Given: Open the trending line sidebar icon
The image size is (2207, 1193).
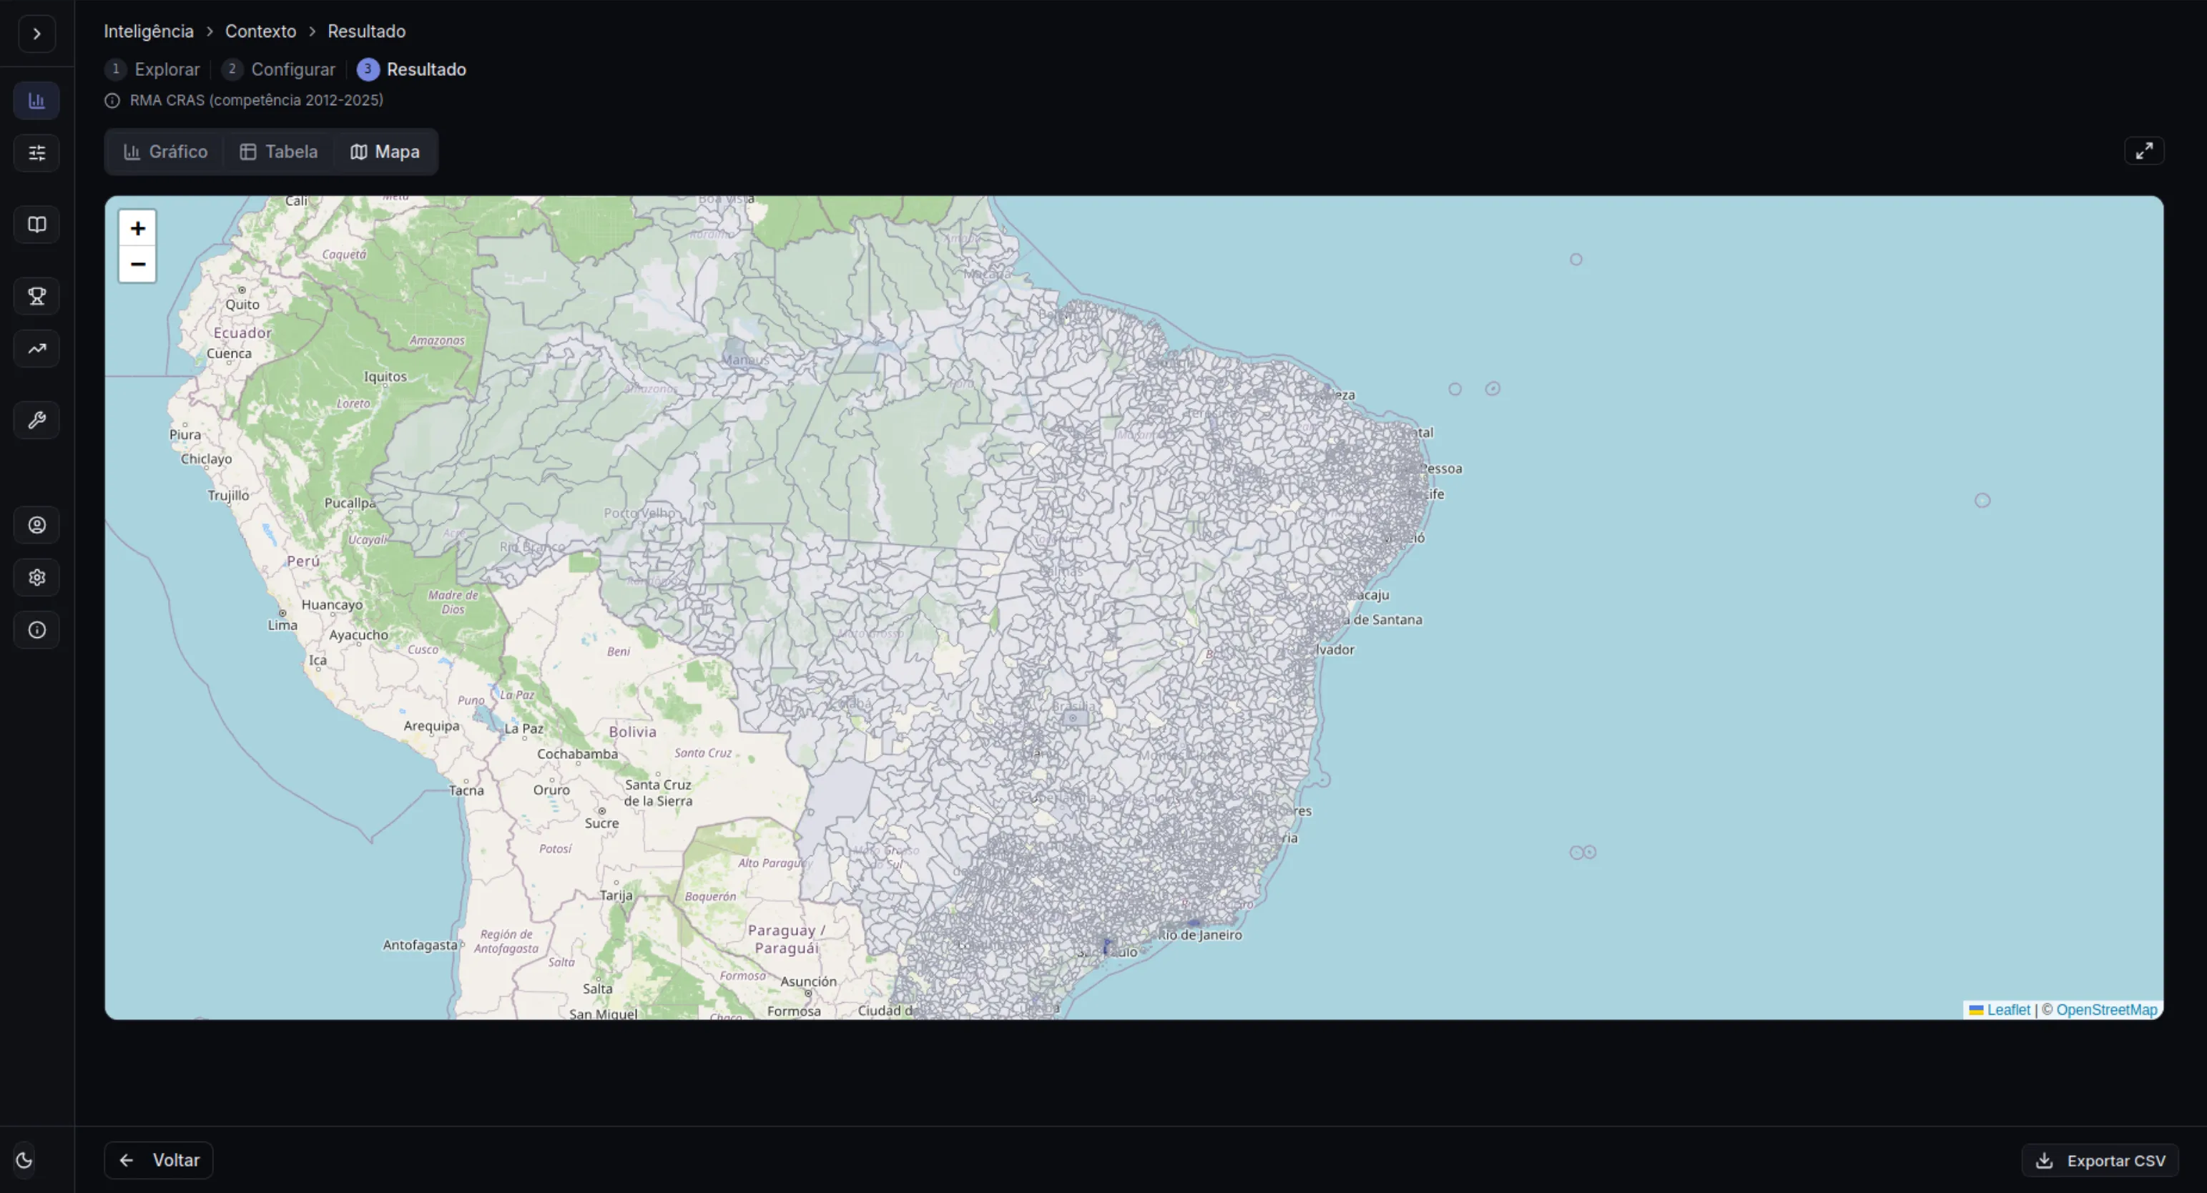Looking at the screenshot, I should pyautogui.click(x=37, y=349).
